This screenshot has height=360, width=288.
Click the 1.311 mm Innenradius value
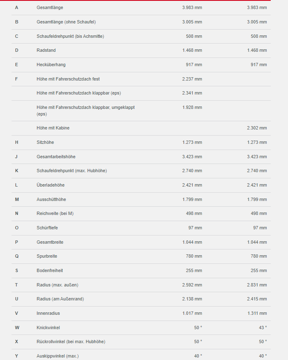point(257,314)
